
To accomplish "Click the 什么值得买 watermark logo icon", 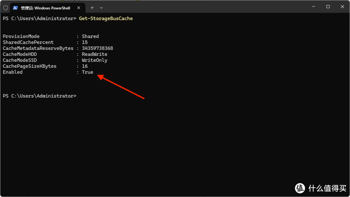I will click(300, 188).
